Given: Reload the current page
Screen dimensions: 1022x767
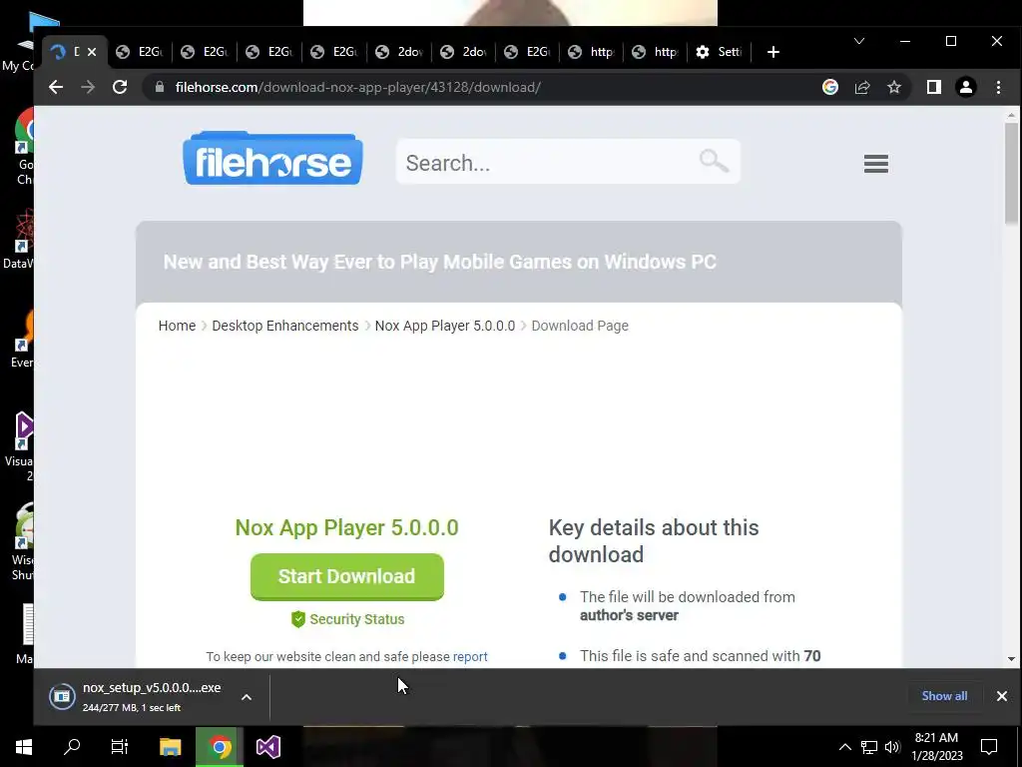Looking at the screenshot, I should coord(120,88).
